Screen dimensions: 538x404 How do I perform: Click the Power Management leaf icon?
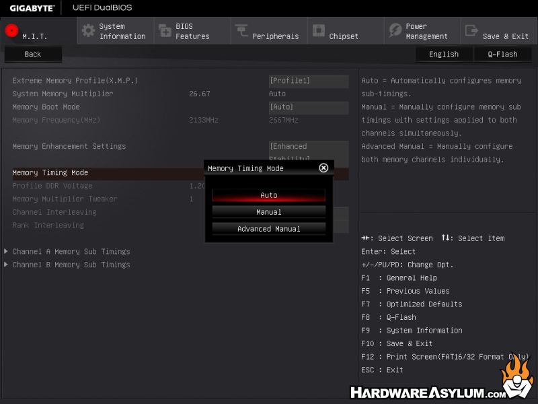pyautogui.click(x=395, y=31)
